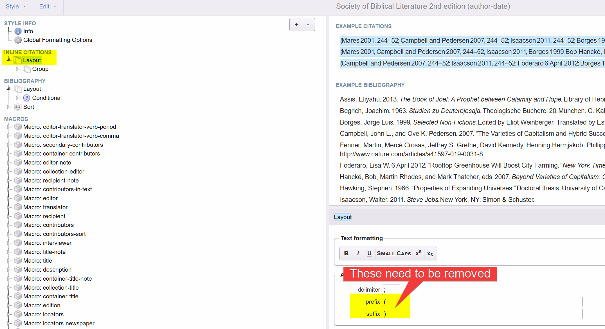The image size is (605, 329).
Task: Click the Macro: title block icon
Action: tap(18, 261)
